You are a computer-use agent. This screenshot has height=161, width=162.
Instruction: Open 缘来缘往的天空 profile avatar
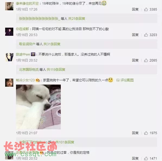tap(9, 6)
